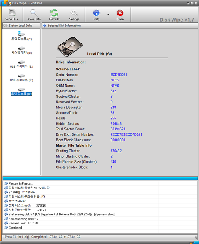Click the 'Start erasing disk G:\' DoD log entry
199x244 pixels.
coord(62,214)
